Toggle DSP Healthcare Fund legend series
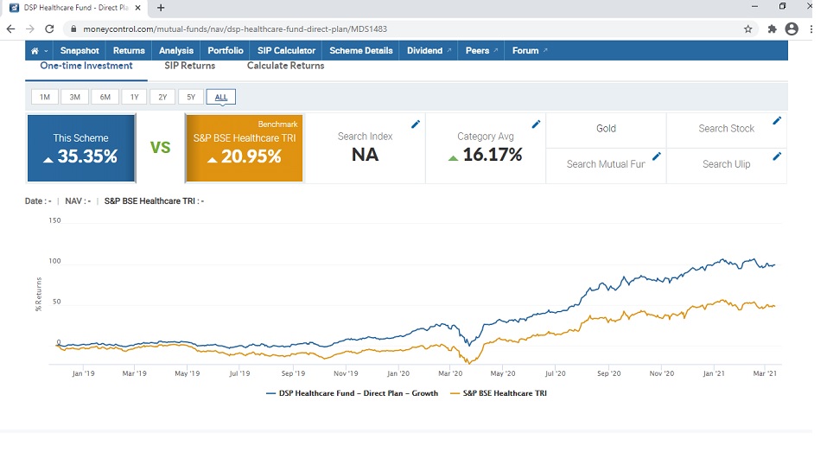 pyautogui.click(x=353, y=393)
